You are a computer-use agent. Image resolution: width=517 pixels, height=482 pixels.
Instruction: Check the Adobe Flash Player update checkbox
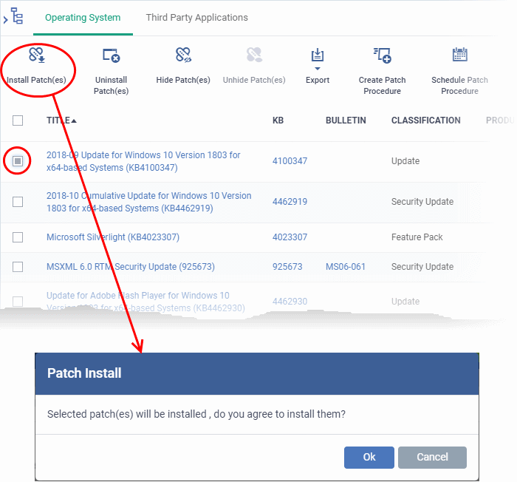point(18,301)
